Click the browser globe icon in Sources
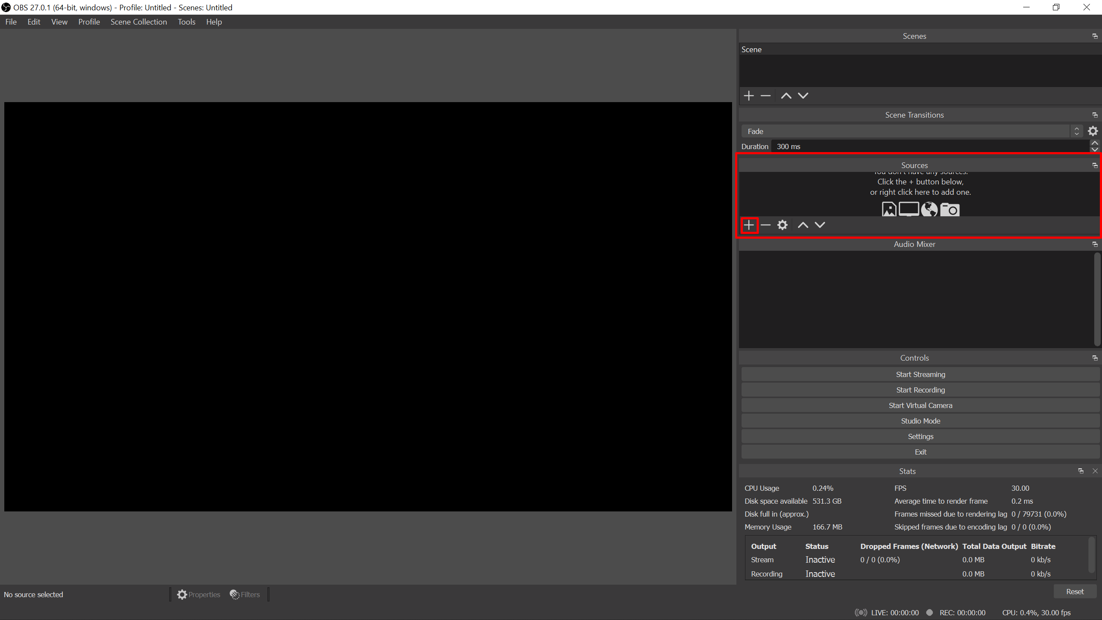1102x620 pixels. coord(929,209)
